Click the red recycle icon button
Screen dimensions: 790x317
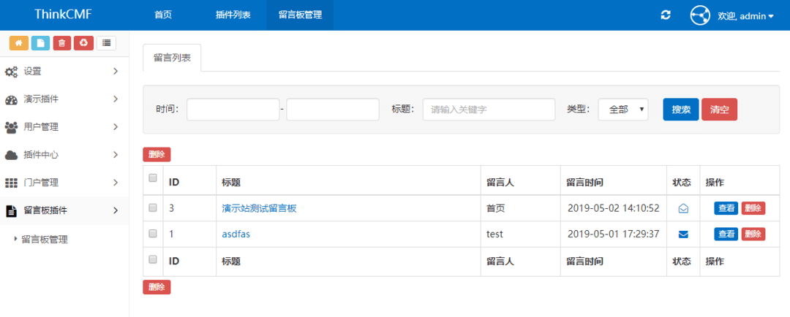(x=83, y=43)
